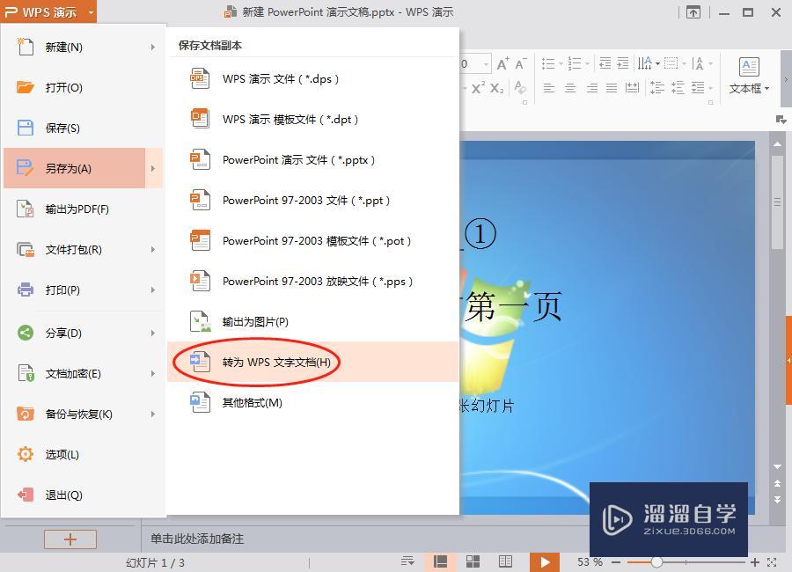
Task: Expand the 另存为(A) submenu arrow
Action: (x=152, y=168)
